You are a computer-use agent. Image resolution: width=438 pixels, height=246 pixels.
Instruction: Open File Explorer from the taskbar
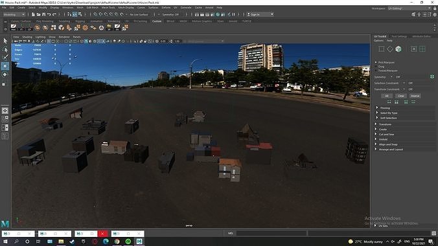(x=61, y=241)
